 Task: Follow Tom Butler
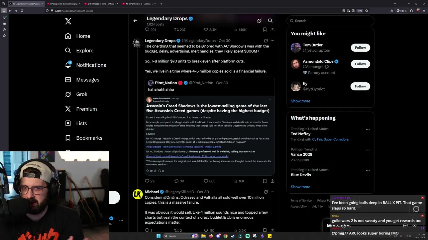tap(360, 48)
